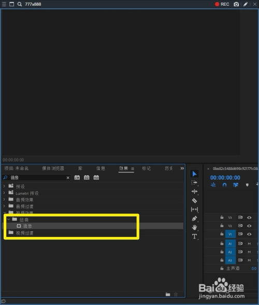
Task: Toggle visibility eye of track V3
Action: tap(249, 218)
